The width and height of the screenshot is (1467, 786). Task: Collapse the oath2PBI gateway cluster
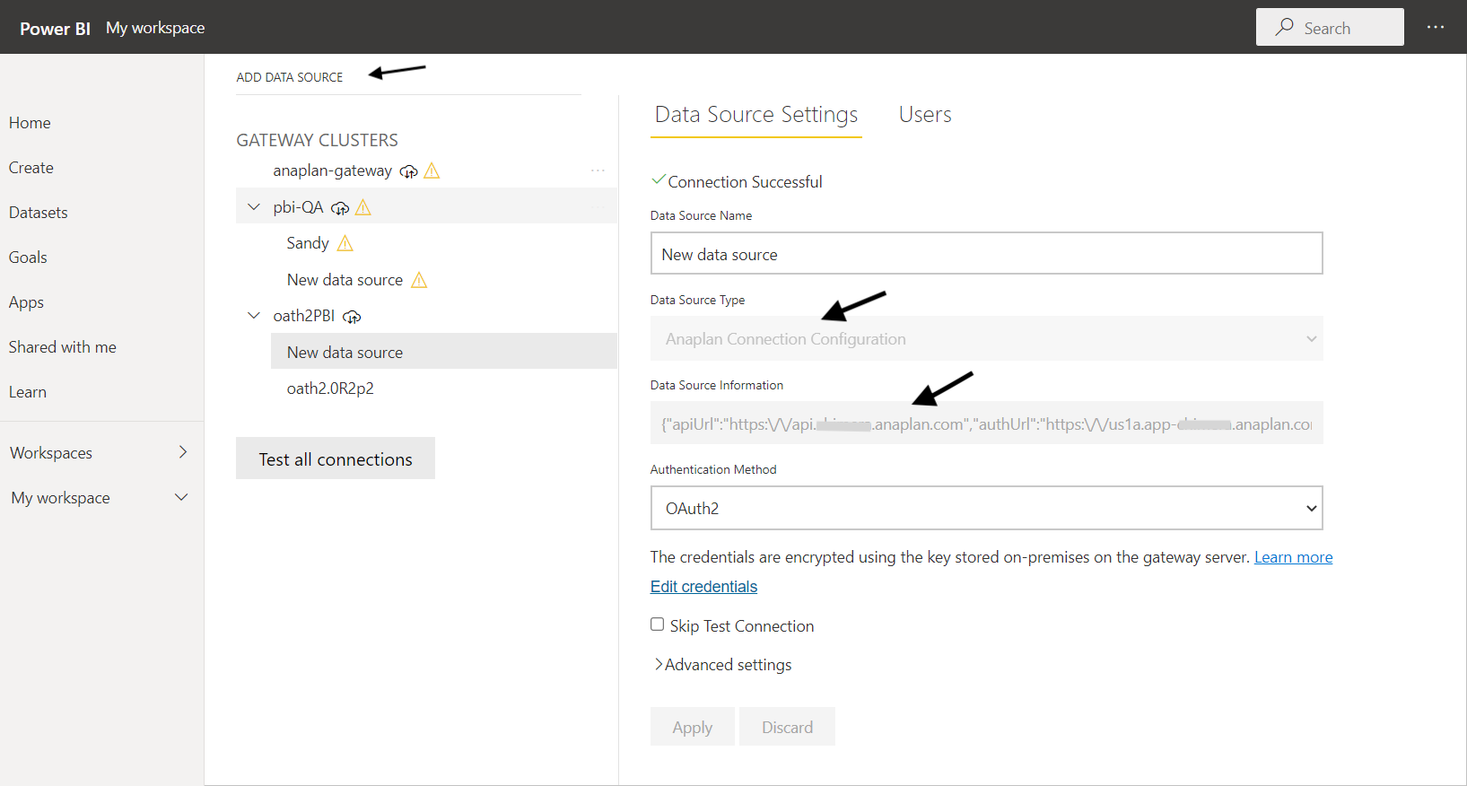254,316
